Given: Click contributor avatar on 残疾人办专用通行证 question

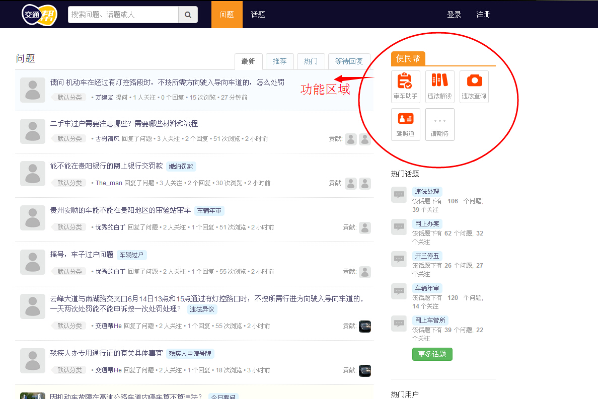Looking at the screenshot, I should pyautogui.click(x=364, y=370).
